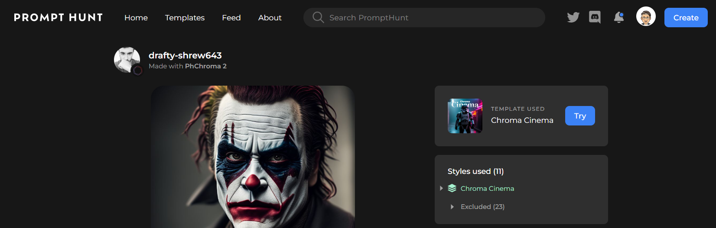
Task: Open the Joker portrait image
Action: coord(253,157)
